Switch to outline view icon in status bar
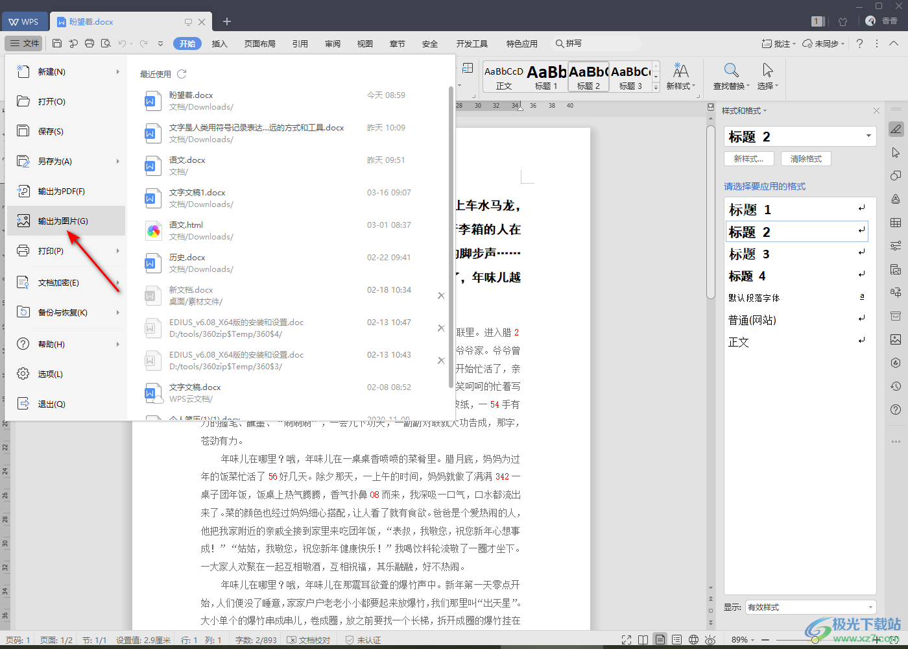The width and height of the screenshot is (908, 649). coord(676,640)
